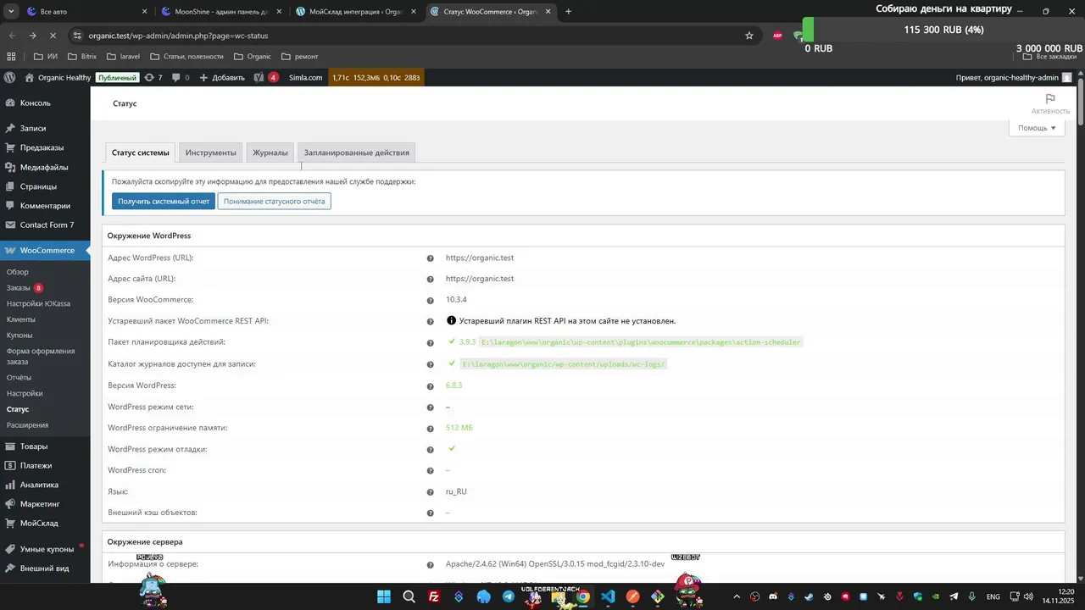This screenshot has width=1085, height=610.
Task: Open the laravel bookmarks folder
Action: pyautogui.click(x=123, y=56)
